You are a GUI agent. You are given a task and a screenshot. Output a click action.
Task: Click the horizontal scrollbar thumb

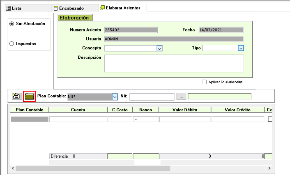coord(93,168)
